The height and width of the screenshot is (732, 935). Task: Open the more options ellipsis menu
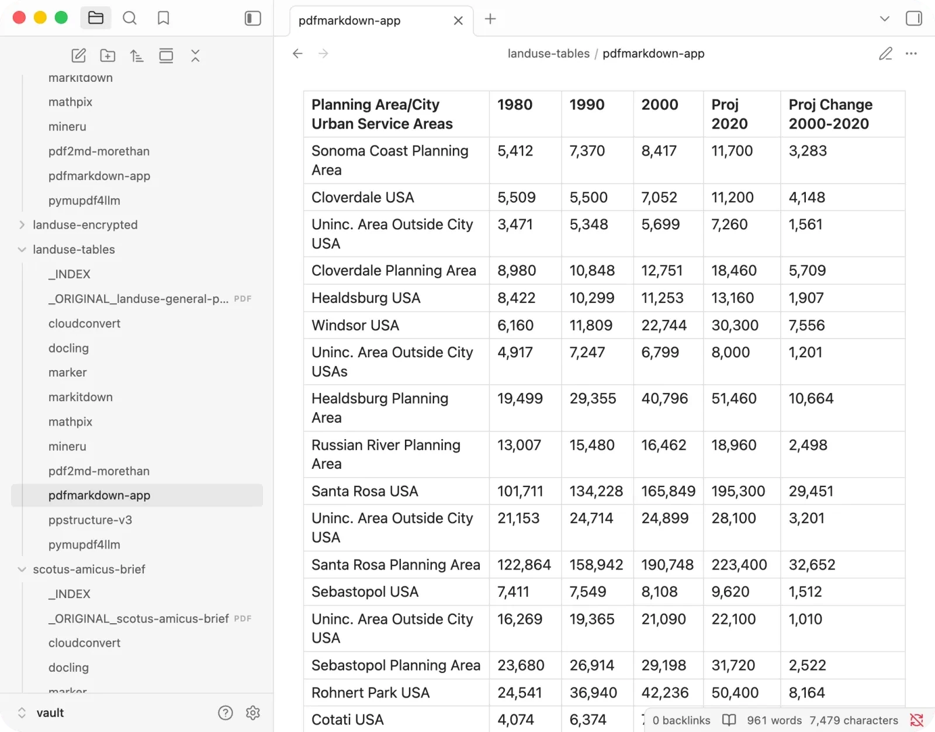(x=912, y=54)
